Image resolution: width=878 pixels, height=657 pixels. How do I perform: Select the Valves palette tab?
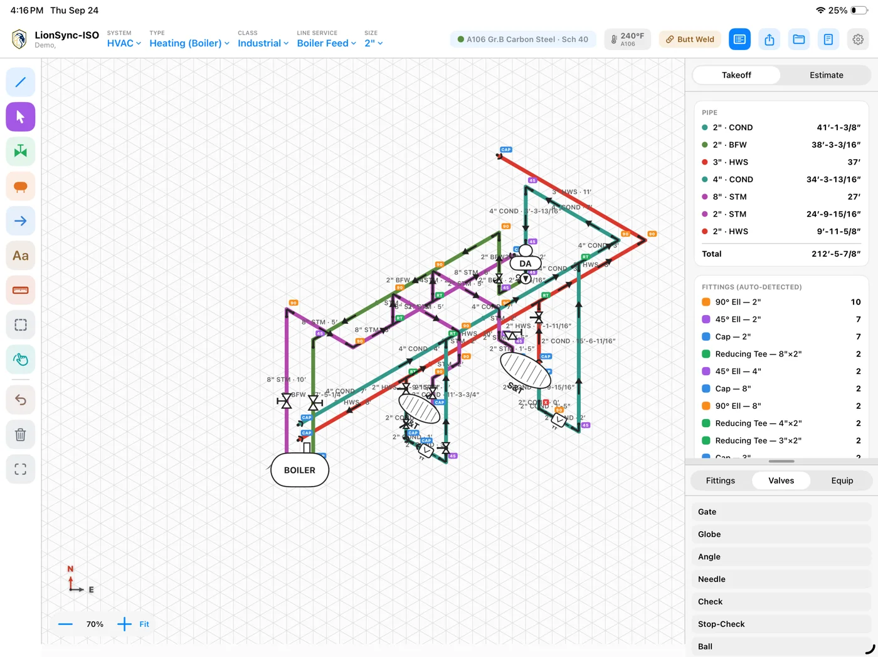[781, 480]
